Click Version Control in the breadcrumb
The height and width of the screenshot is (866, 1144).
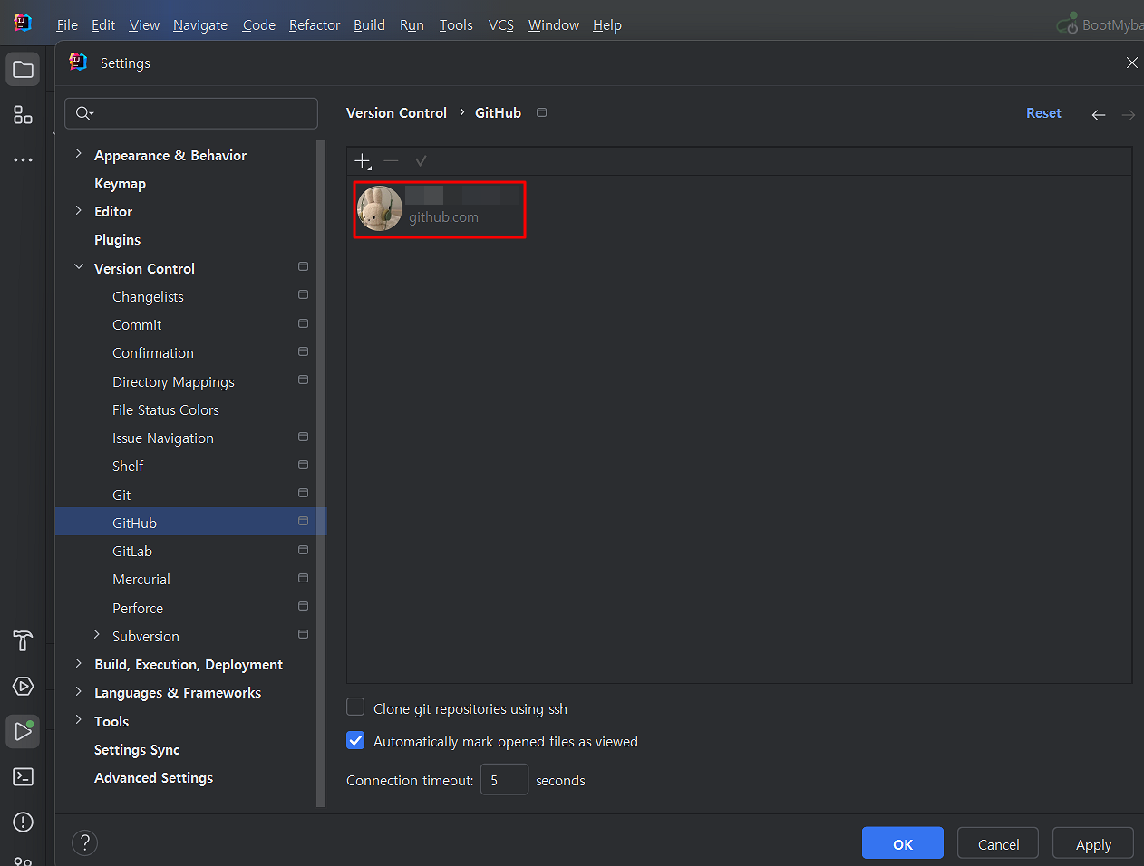[396, 113]
